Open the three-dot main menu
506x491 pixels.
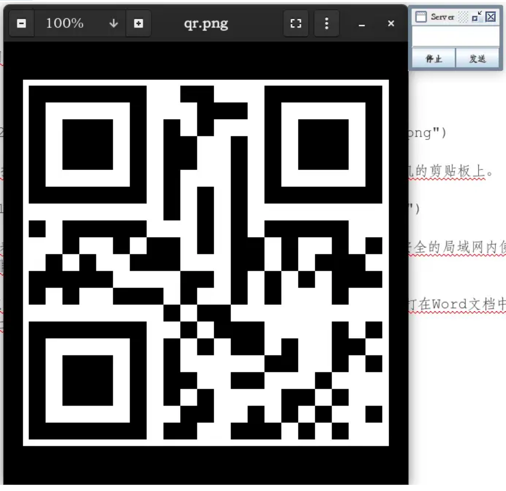326,23
